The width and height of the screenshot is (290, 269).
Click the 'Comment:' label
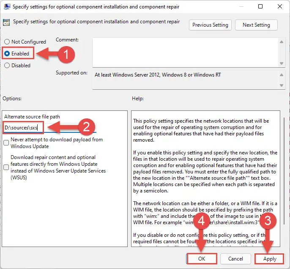click(x=67, y=40)
